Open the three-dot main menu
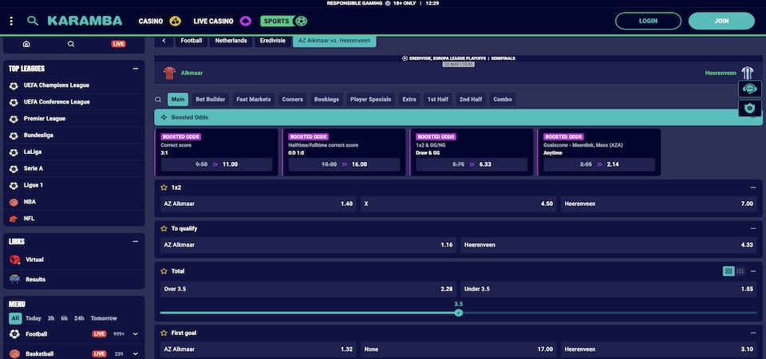The width and height of the screenshot is (766, 359). (11, 21)
